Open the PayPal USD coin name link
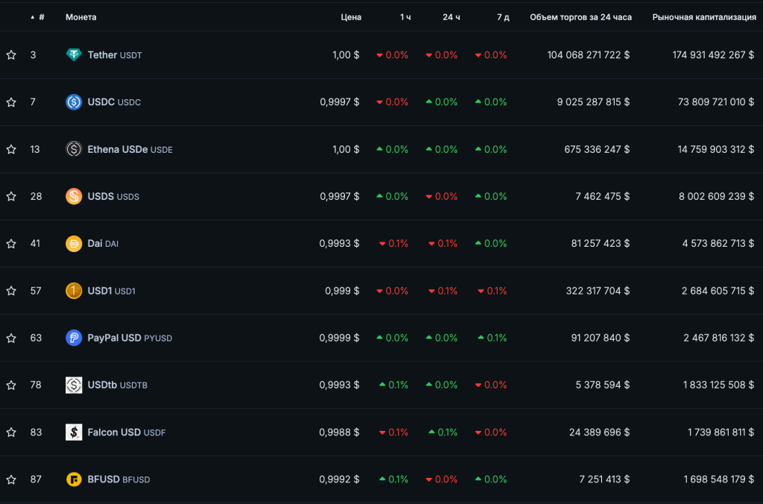The image size is (763, 504). 114,338
